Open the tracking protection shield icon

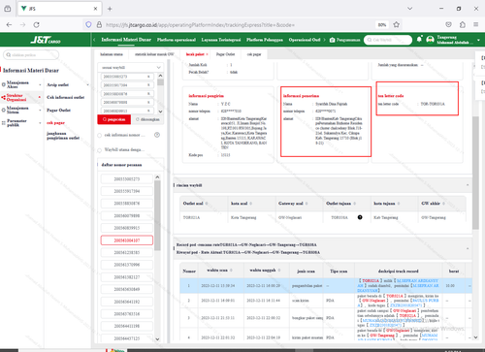click(88, 24)
